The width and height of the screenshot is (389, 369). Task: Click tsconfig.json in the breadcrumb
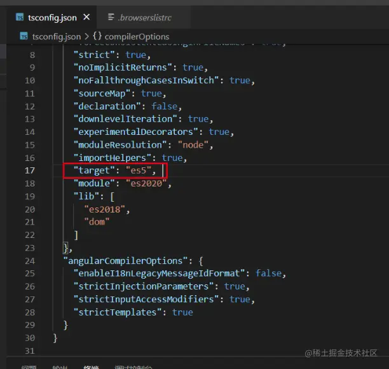57,37
